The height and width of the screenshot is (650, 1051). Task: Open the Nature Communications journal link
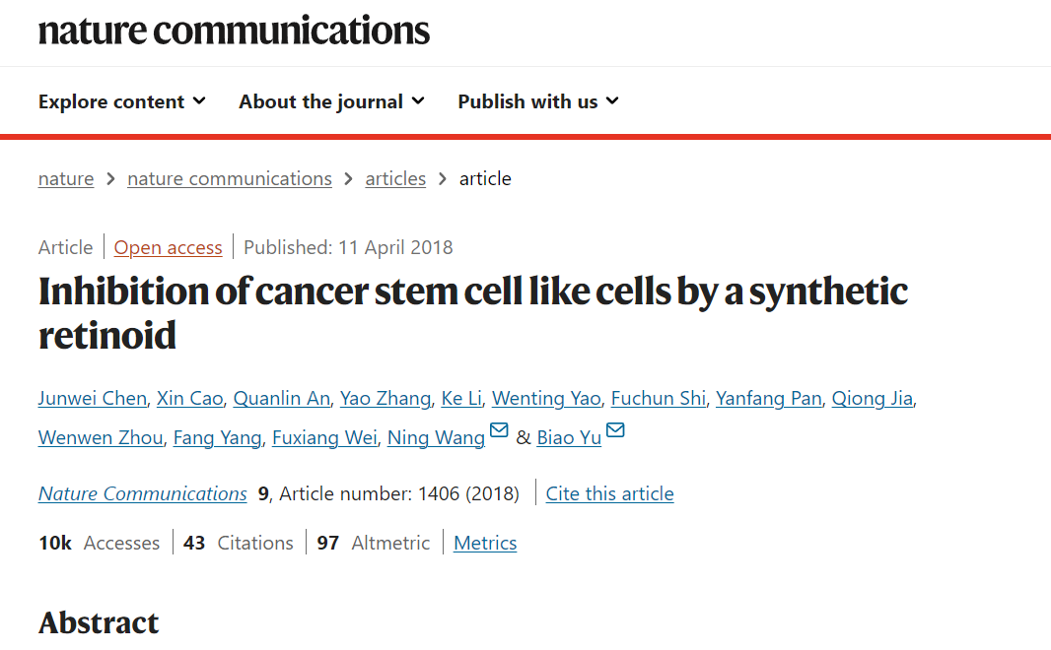(143, 493)
